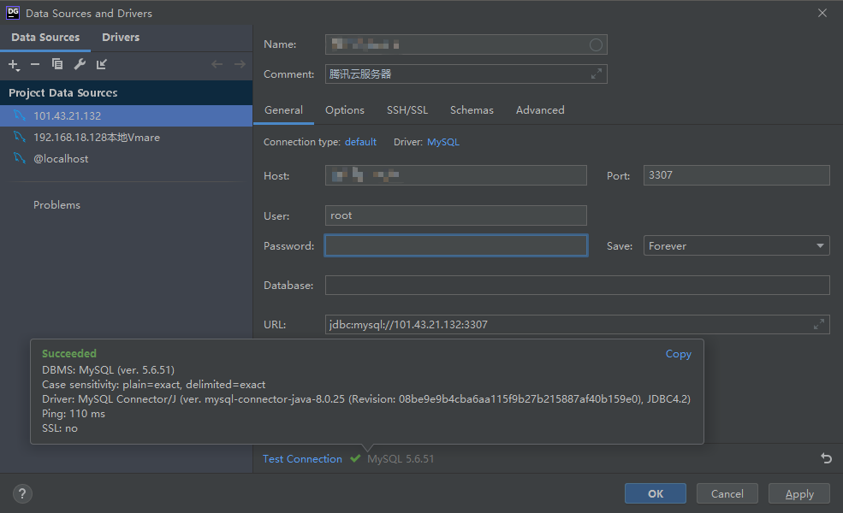Open the Options tab
This screenshot has width=843, height=513.
click(345, 110)
